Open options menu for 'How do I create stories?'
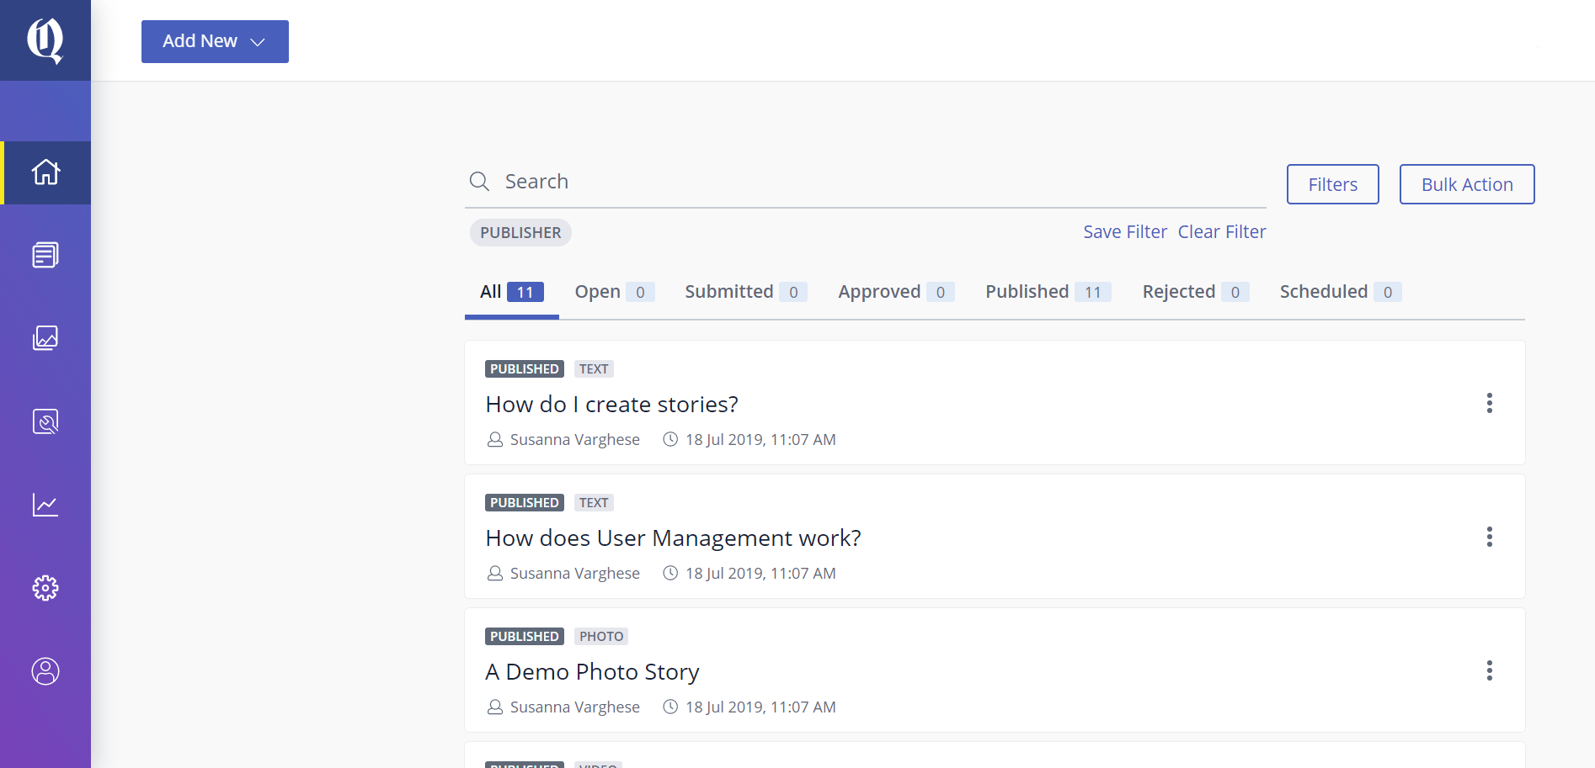This screenshot has width=1595, height=768. tap(1489, 403)
